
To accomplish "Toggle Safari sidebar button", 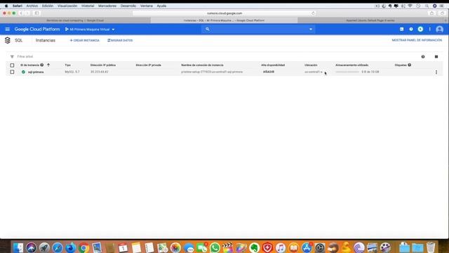I will point(36,13).
